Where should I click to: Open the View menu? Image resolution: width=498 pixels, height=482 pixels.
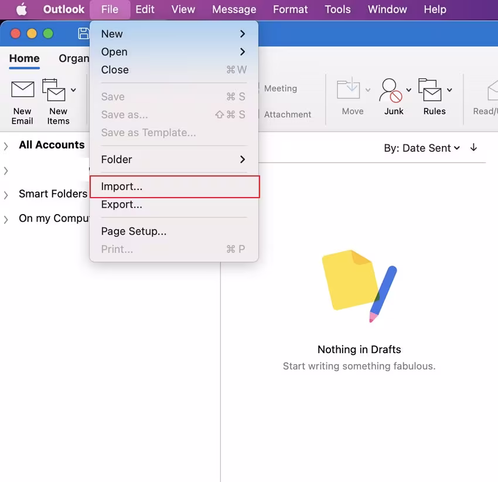(183, 9)
